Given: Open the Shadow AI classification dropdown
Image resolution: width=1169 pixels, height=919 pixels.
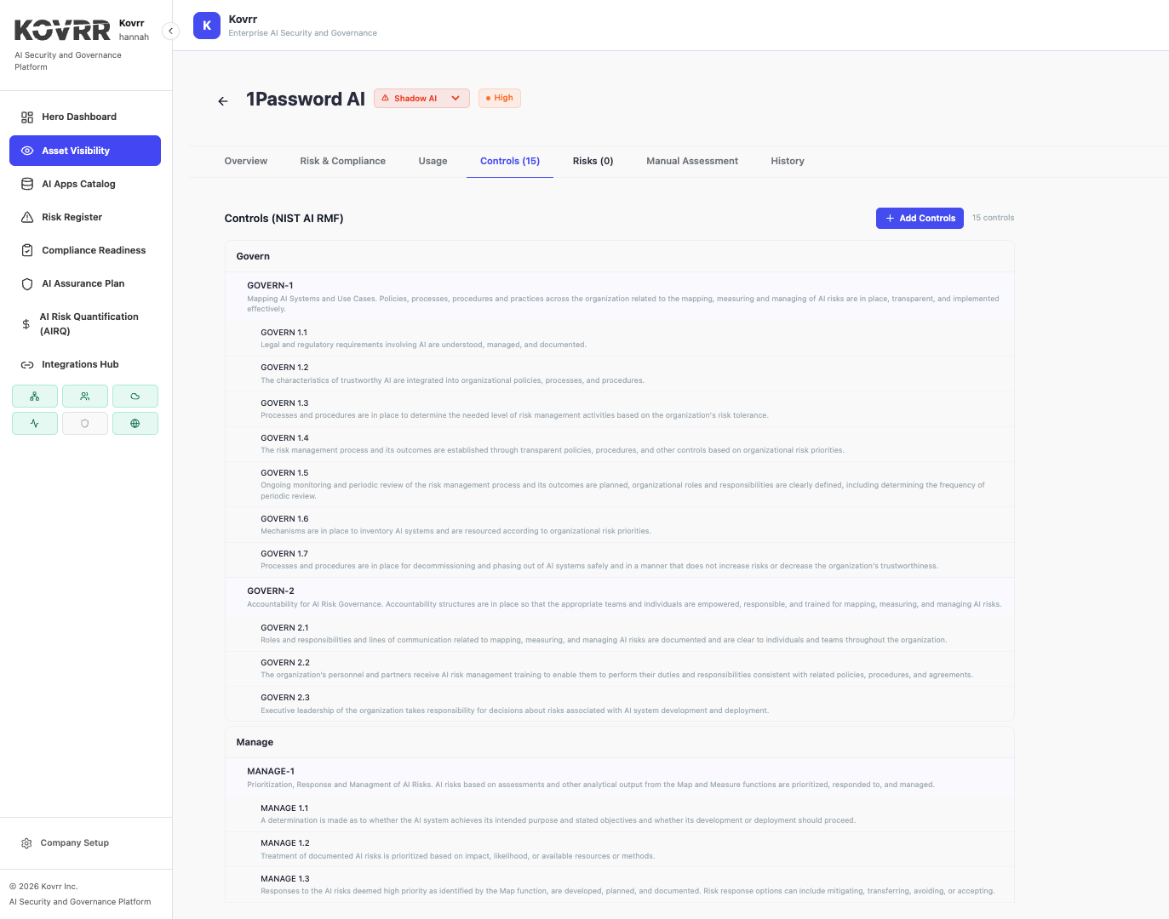Looking at the screenshot, I should (x=421, y=98).
